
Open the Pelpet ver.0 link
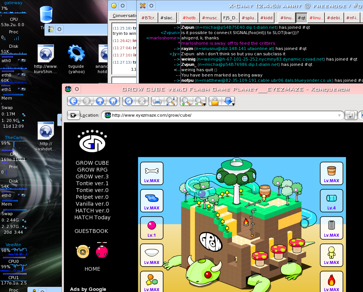click(92, 197)
